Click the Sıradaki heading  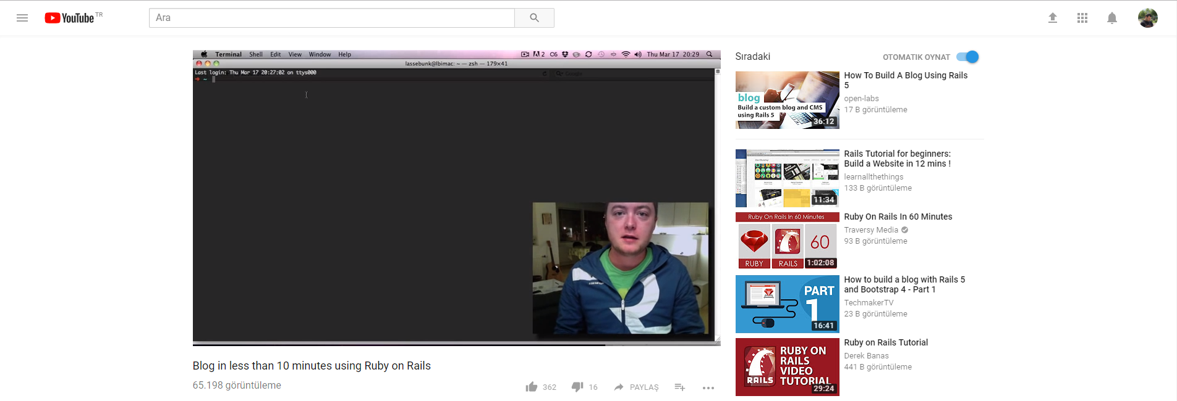(752, 57)
